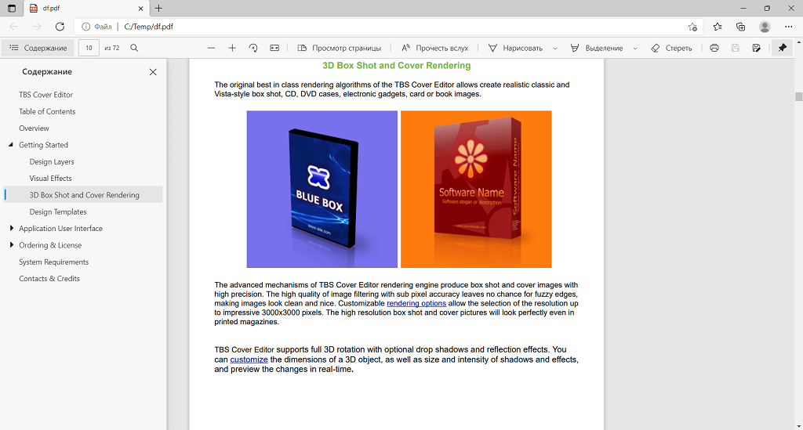Click the 3D Box Shot and Cover Rendering heading
The image size is (803, 430).
coord(396,66)
